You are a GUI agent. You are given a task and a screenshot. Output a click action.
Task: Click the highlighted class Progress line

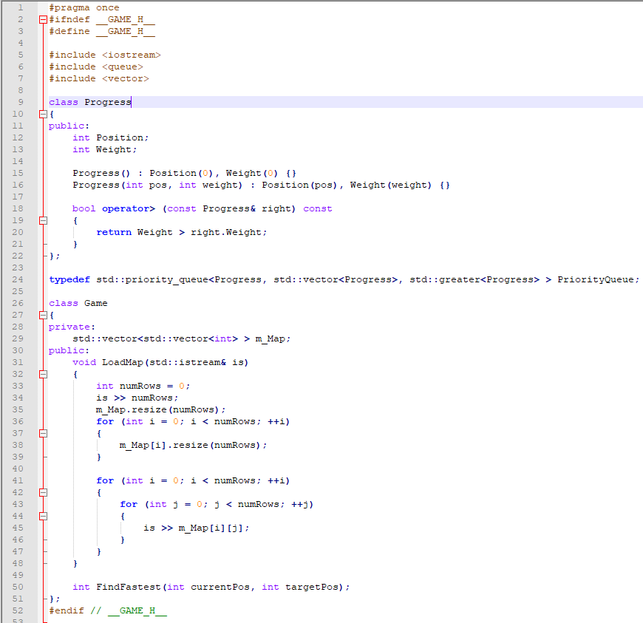coord(89,102)
